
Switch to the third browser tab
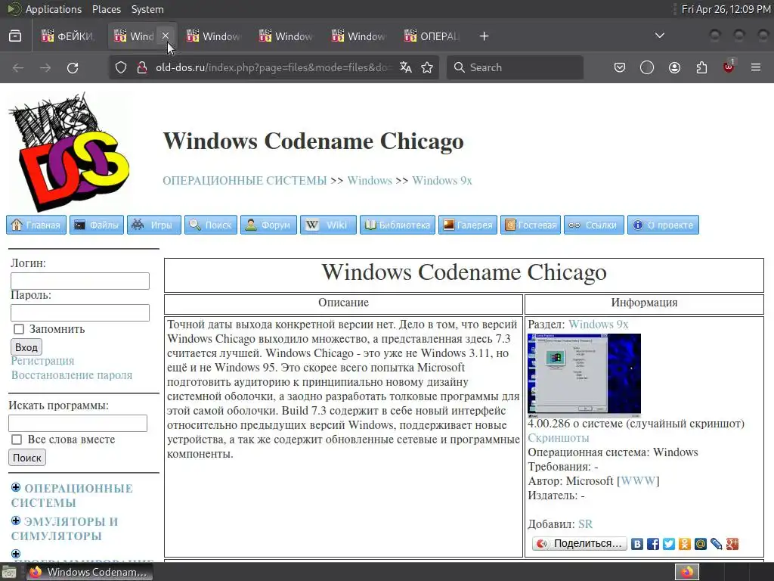pos(213,36)
